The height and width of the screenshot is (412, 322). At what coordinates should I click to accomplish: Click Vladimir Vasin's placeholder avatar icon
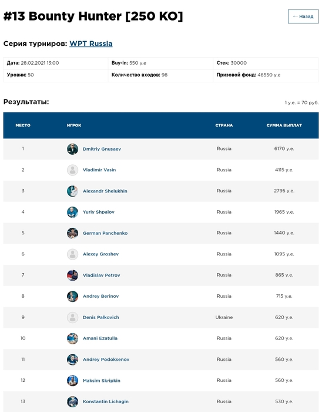point(73,170)
